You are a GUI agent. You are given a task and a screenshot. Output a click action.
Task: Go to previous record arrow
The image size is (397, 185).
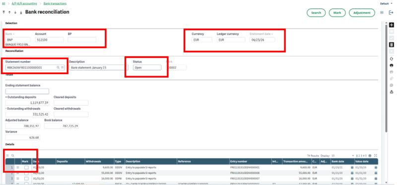pyautogui.click(x=9, y=12)
